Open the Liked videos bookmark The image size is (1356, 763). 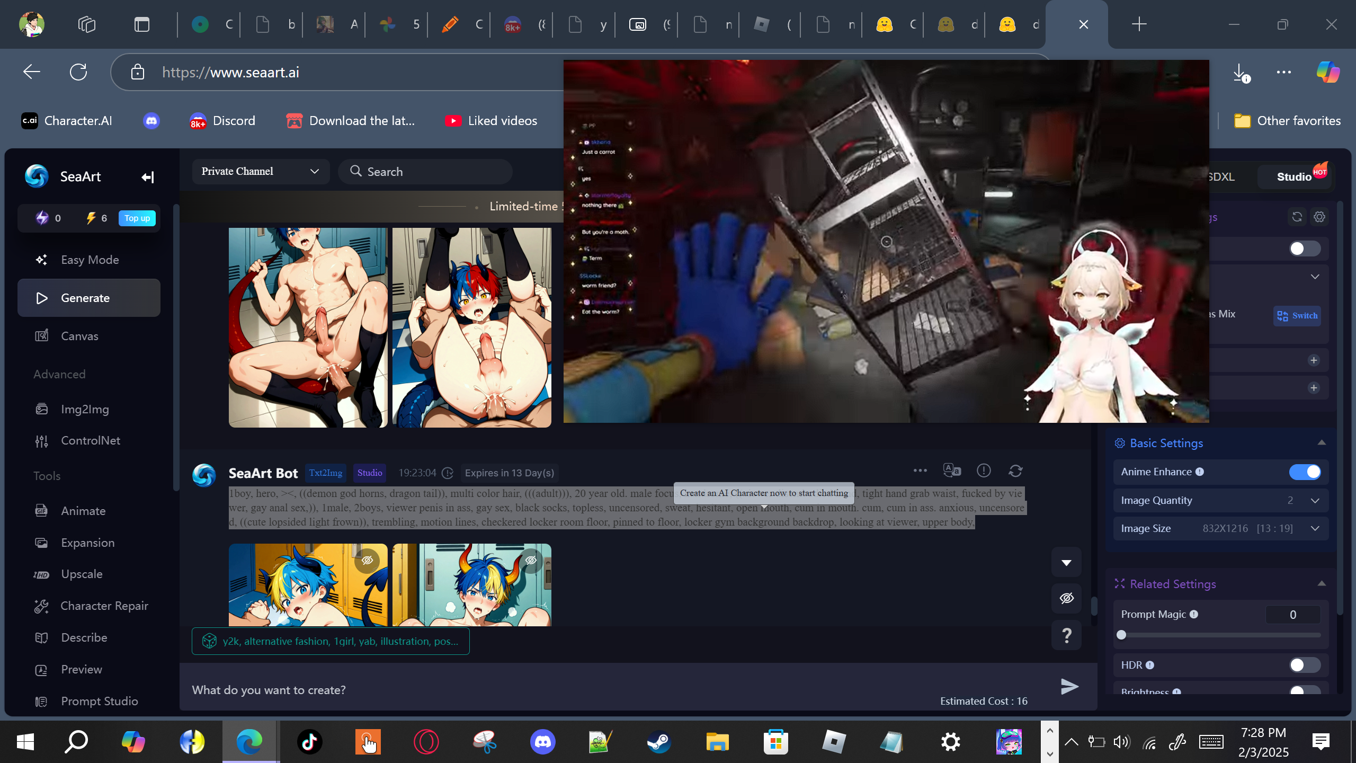pyautogui.click(x=491, y=121)
